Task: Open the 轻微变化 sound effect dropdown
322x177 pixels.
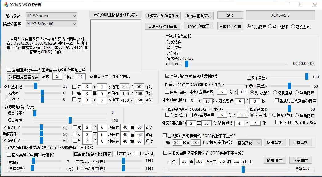Action: 249,142
